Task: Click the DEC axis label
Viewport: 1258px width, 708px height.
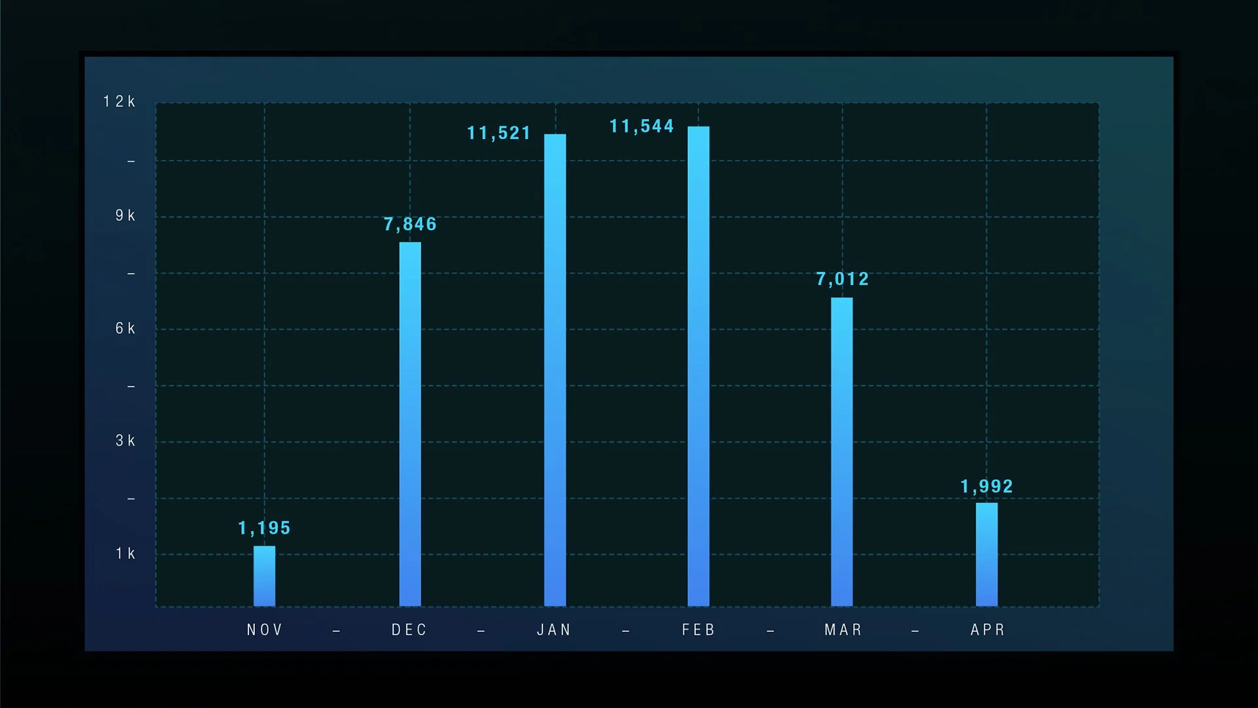Action: (x=410, y=630)
